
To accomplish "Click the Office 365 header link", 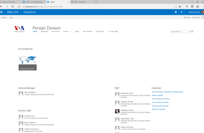I will point(12,12).
